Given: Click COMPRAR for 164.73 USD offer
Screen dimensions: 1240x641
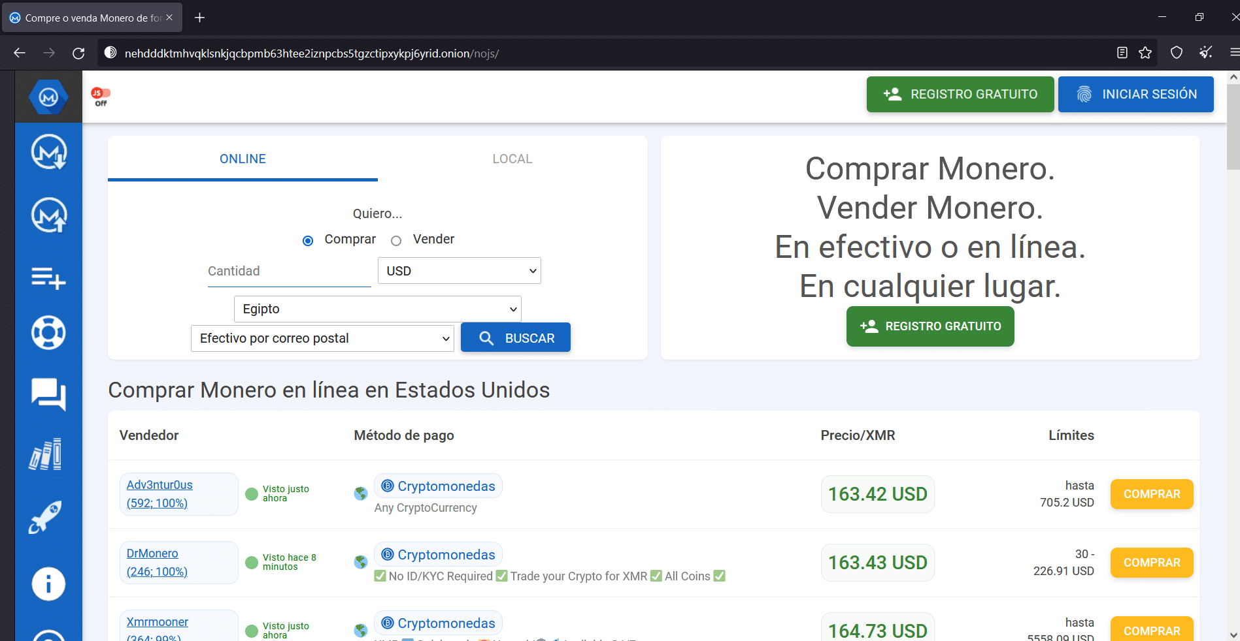Looking at the screenshot, I should 1152,629.
